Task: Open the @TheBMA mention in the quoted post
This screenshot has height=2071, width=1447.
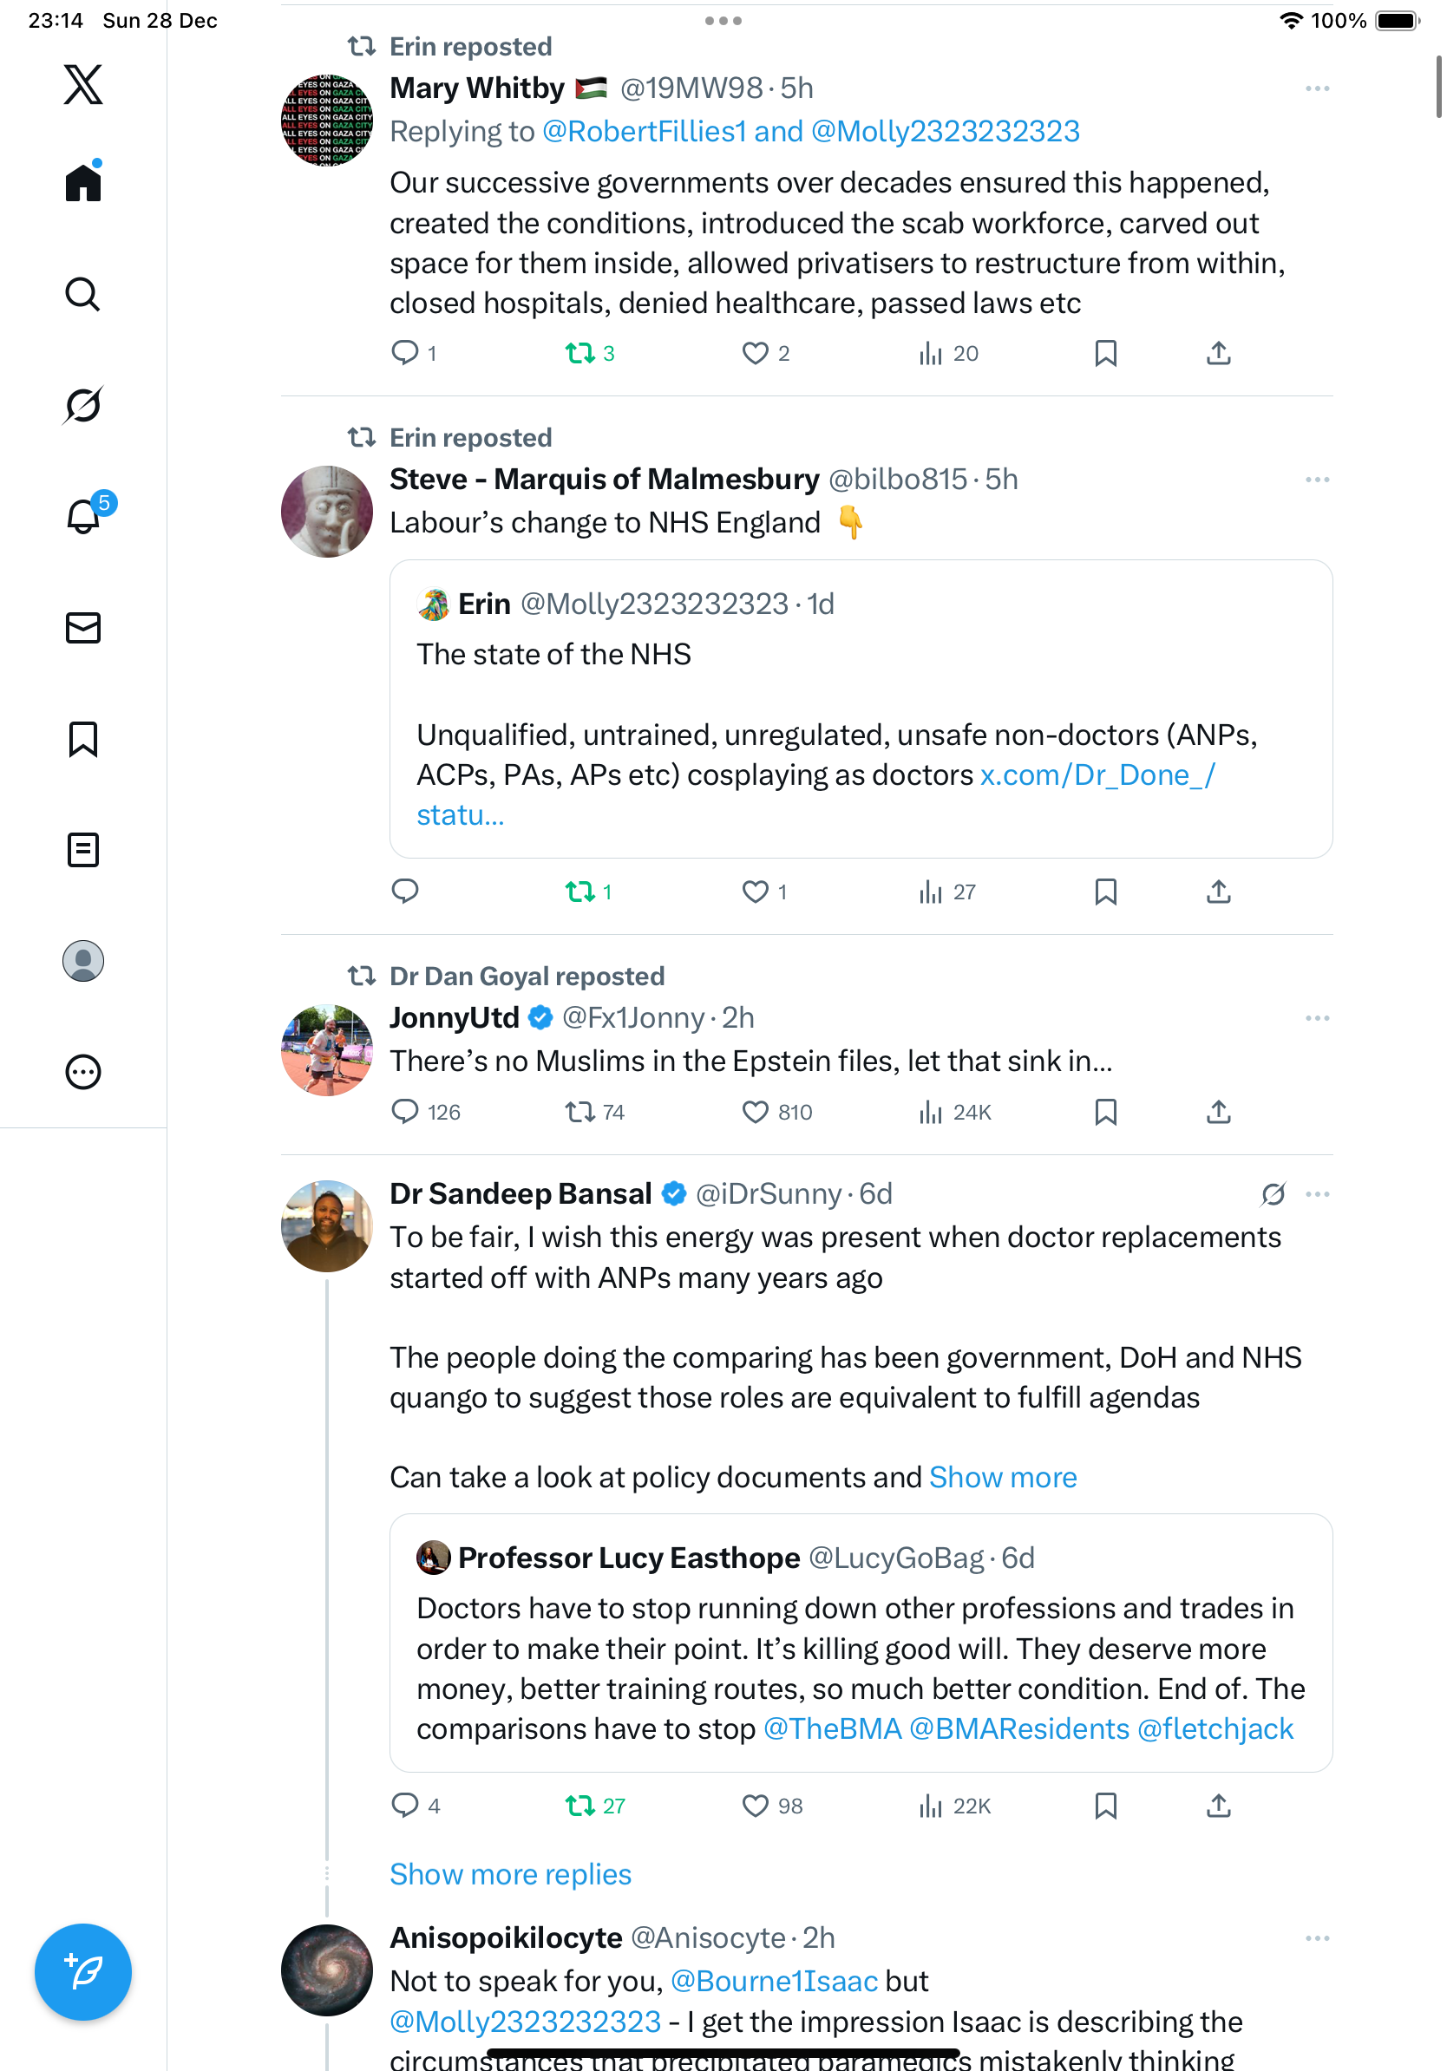Action: click(x=832, y=1729)
